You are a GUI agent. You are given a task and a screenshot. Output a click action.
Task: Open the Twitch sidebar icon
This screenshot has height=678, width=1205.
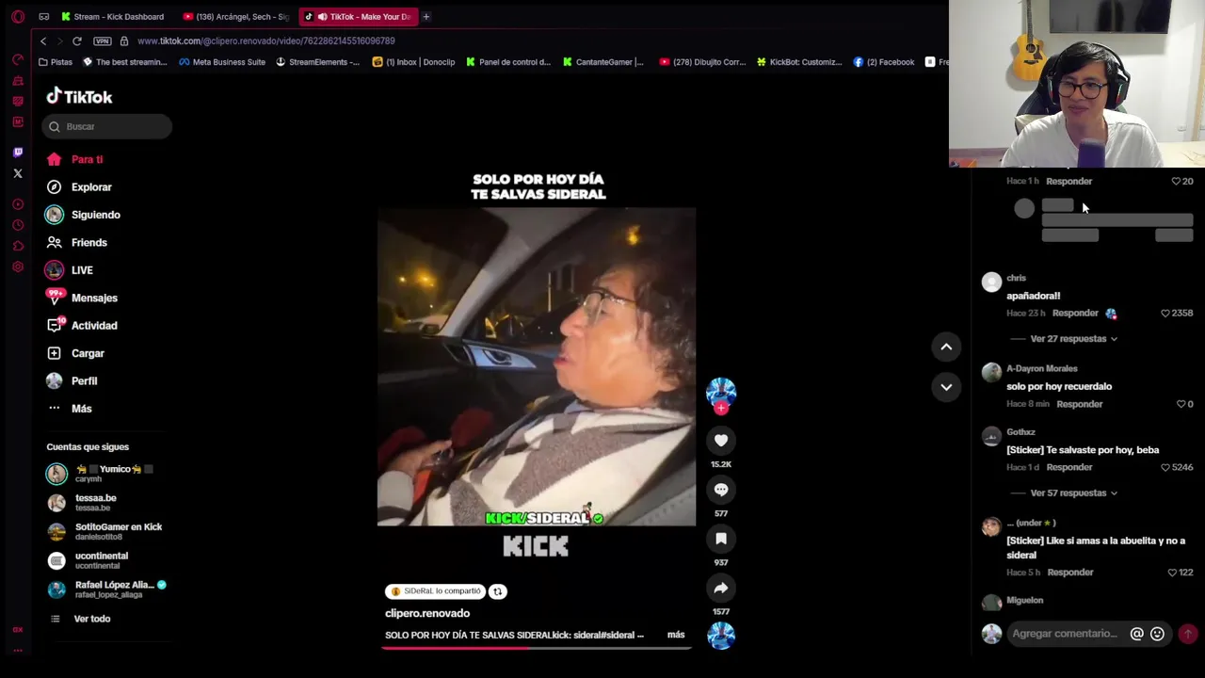point(18,152)
